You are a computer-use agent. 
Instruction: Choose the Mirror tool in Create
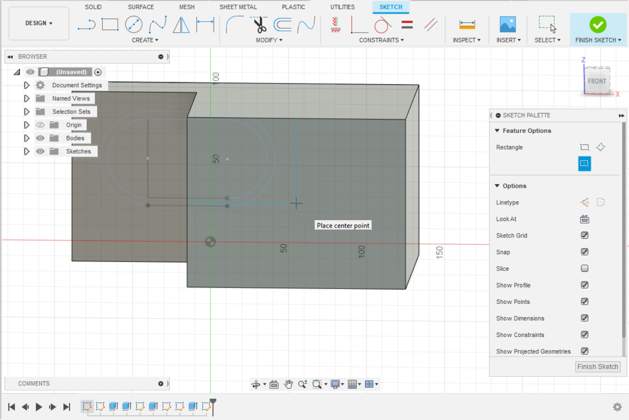point(181,25)
